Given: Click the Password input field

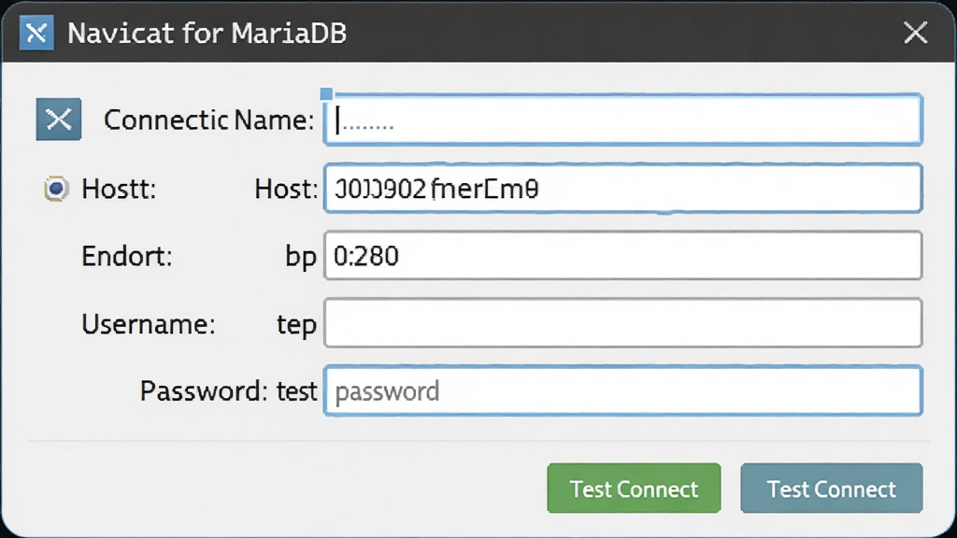Looking at the screenshot, I should 622,390.
